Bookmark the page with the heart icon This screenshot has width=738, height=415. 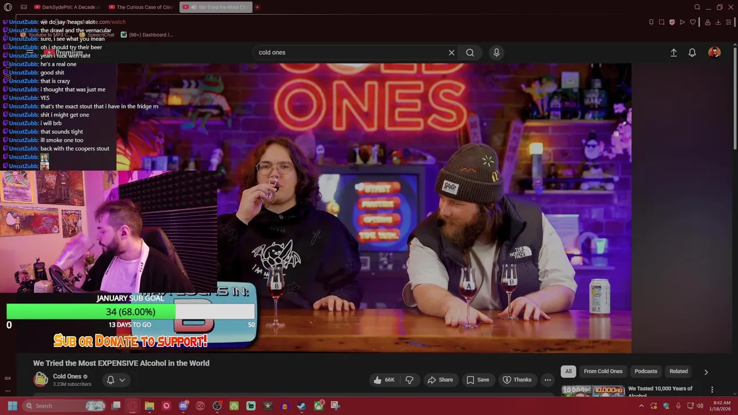click(x=692, y=22)
